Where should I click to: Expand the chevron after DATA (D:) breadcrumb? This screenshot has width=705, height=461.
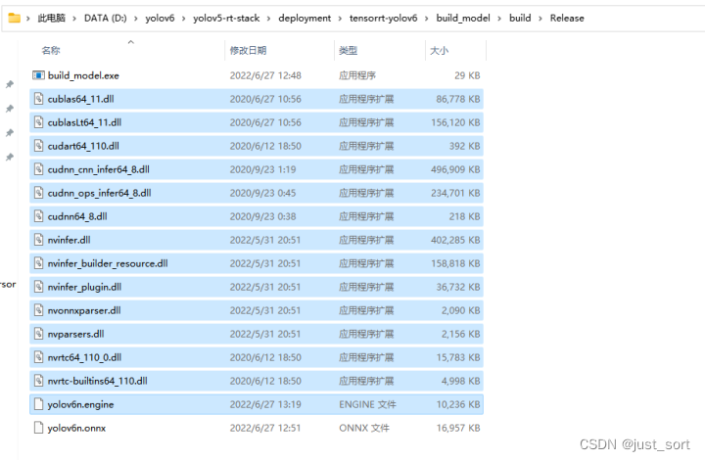(135, 19)
